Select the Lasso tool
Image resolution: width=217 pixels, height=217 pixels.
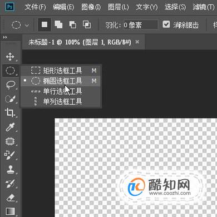11,85
